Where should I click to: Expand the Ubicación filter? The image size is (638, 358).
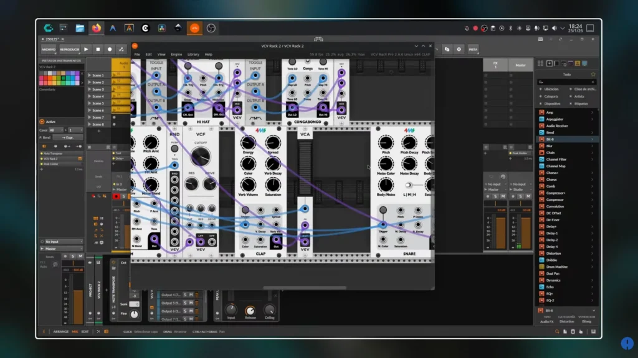tap(552, 89)
